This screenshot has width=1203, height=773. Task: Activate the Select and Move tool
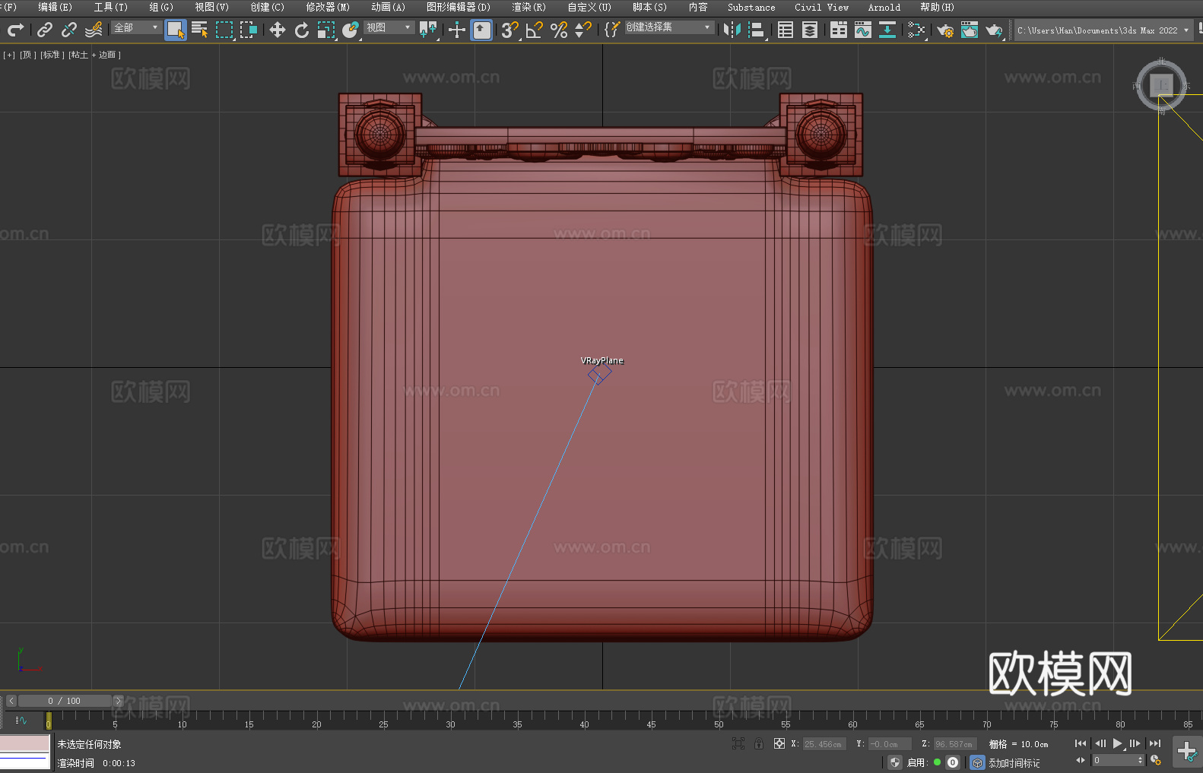pyautogui.click(x=278, y=30)
